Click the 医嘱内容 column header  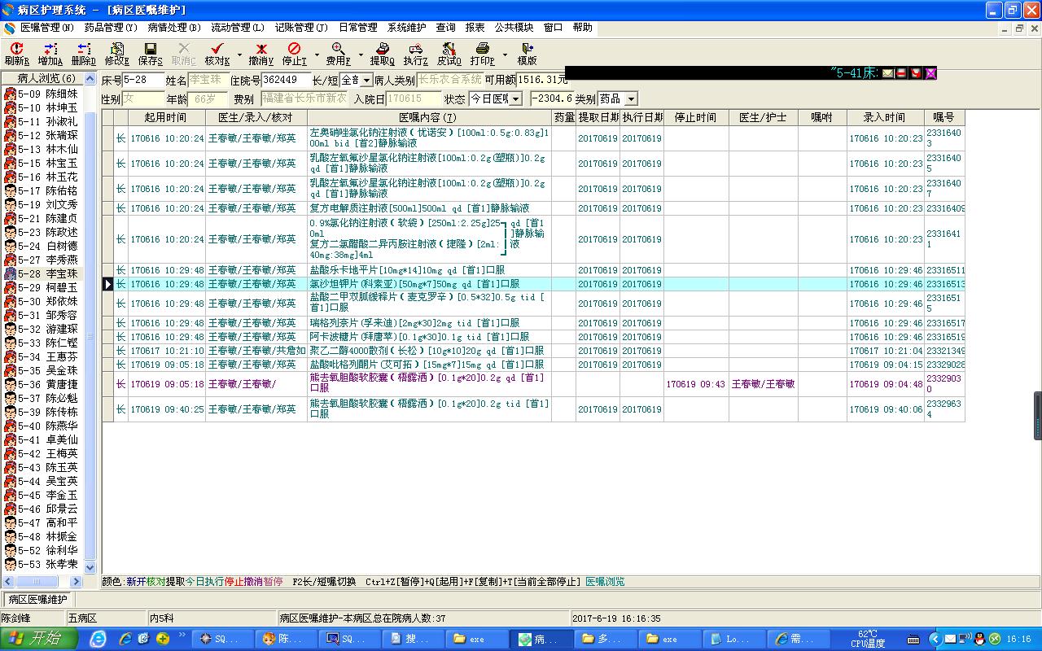tap(427, 118)
